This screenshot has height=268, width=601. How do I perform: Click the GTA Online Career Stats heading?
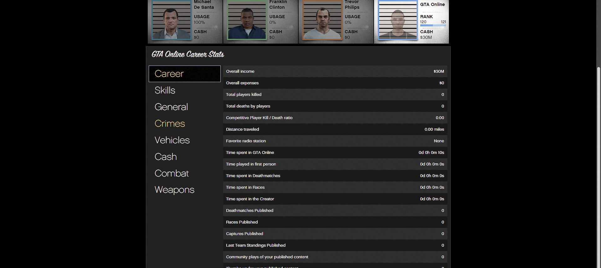pos(188,55)
